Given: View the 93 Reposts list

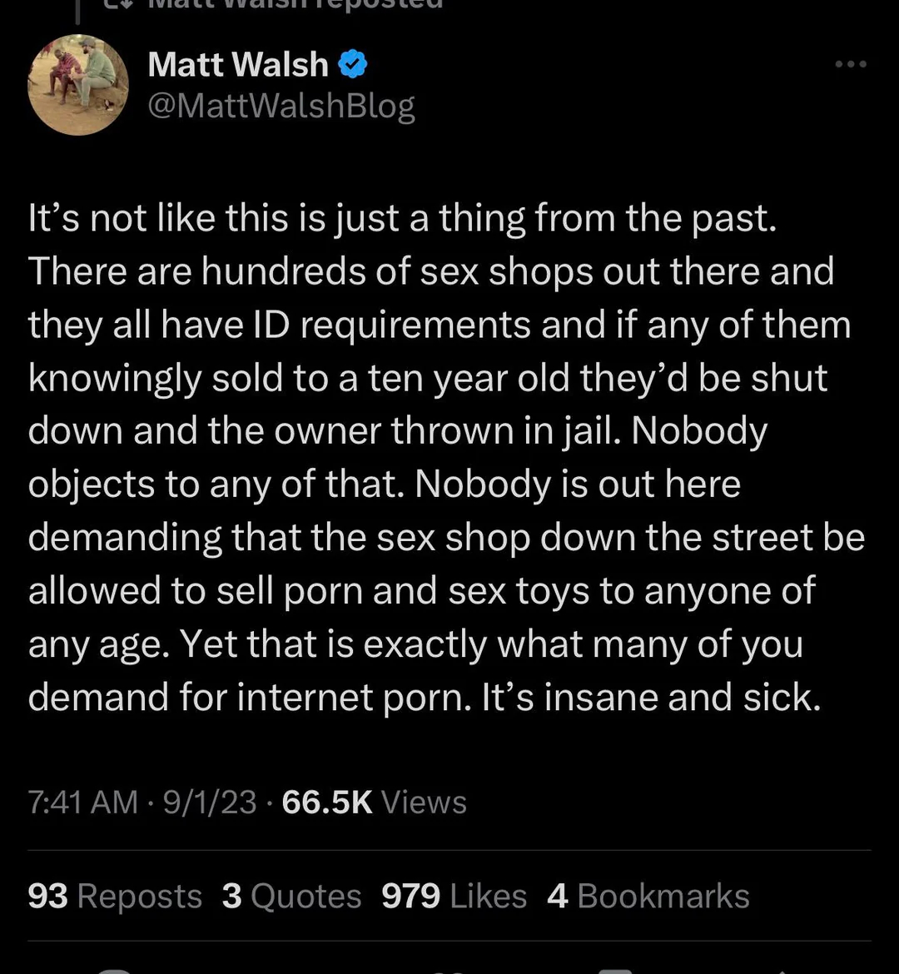Looking at the screenshot, I should (115, 896).
